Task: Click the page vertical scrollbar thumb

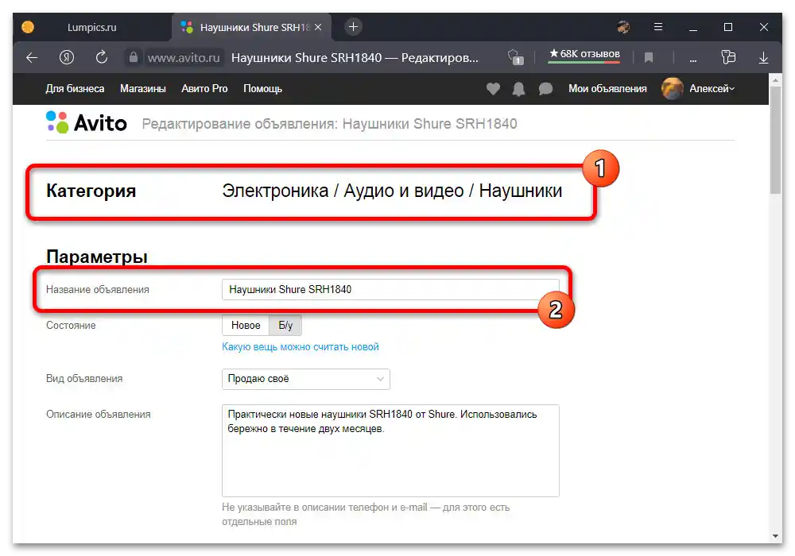Action: (775, 139)
